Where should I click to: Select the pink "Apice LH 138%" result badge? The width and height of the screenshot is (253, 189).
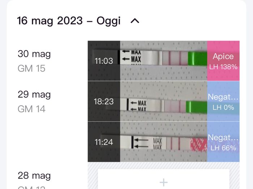223,61
